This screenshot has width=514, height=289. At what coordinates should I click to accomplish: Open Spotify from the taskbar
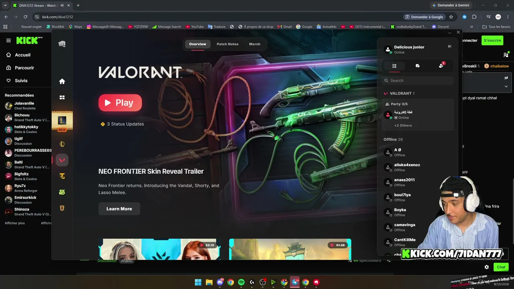[241, 282]
